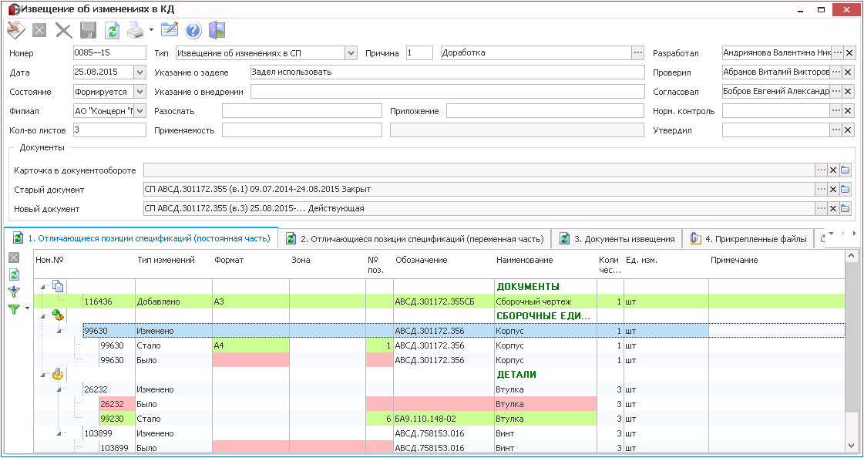The image size is (864, 458).
Task: Click the refresh icon beside the grid
Action: [14, 274]
